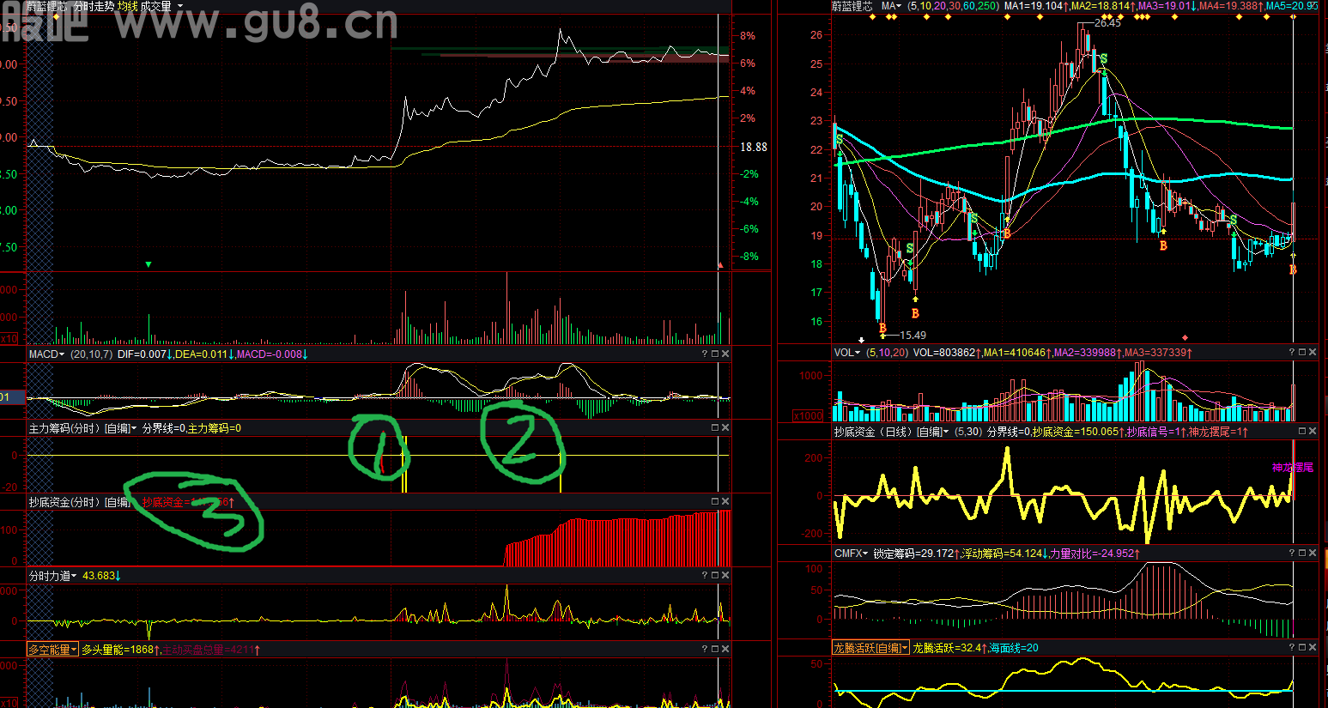The height and width of the screenshot is (708, 1328).
Task: Open the 龙腾活跃[自编] indicator dropdown
Action: 905,648
